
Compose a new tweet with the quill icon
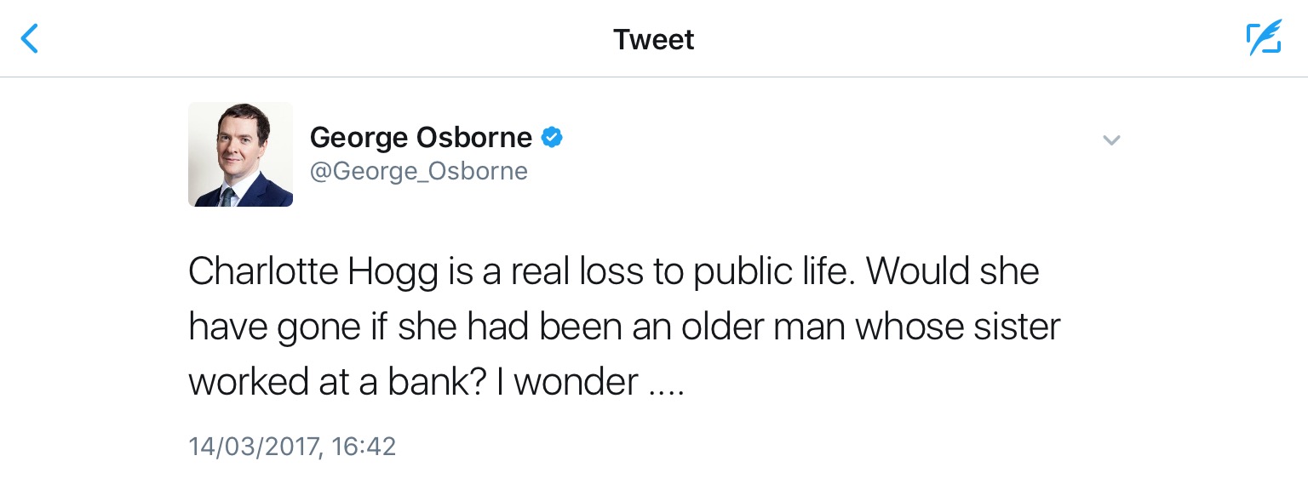1264,38
